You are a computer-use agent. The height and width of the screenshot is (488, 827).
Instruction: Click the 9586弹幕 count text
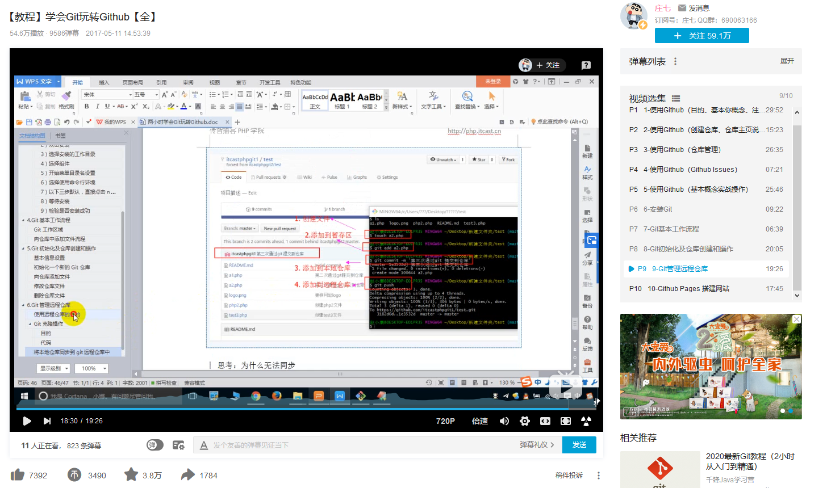pos(64,33)
